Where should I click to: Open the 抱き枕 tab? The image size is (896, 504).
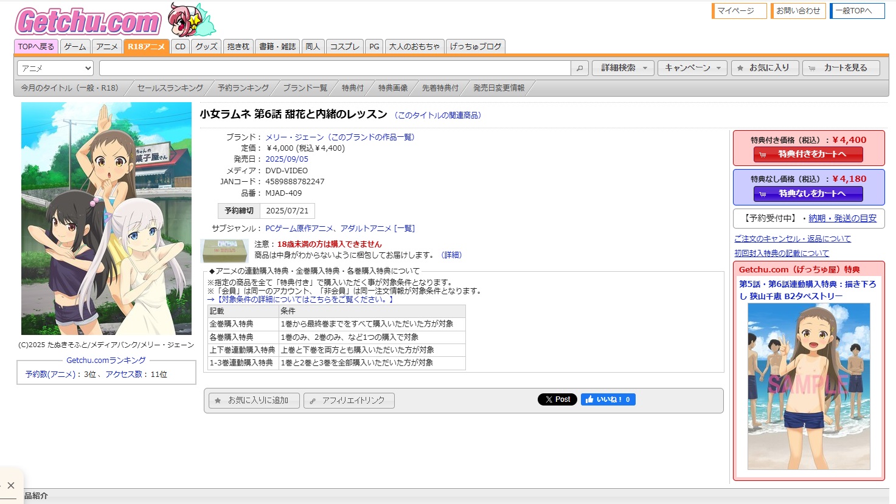coord(238,47)
